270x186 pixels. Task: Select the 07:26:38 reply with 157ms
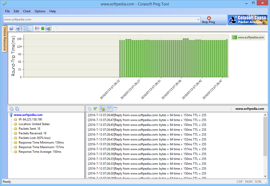pyautogui.click(x=147, y=149)
